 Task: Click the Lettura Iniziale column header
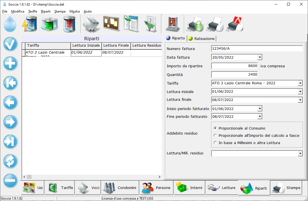tap(86, 46)
